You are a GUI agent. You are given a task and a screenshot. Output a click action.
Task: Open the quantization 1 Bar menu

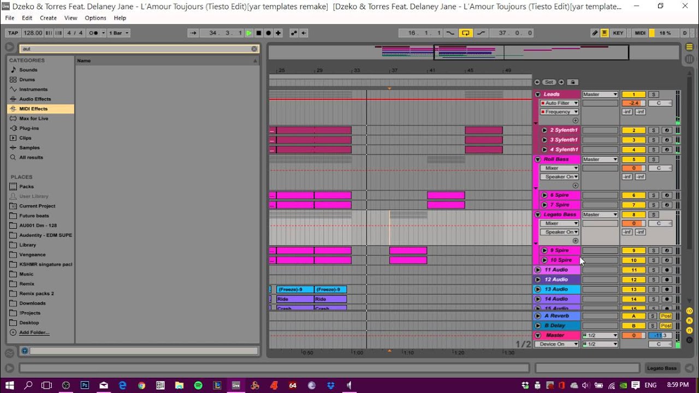tap(119, 33)
